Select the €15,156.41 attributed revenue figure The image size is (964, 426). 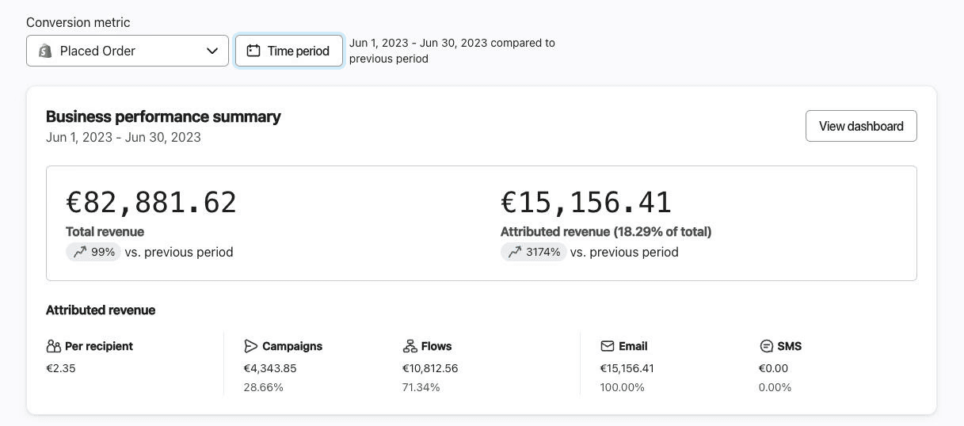(x=586, y=203)
